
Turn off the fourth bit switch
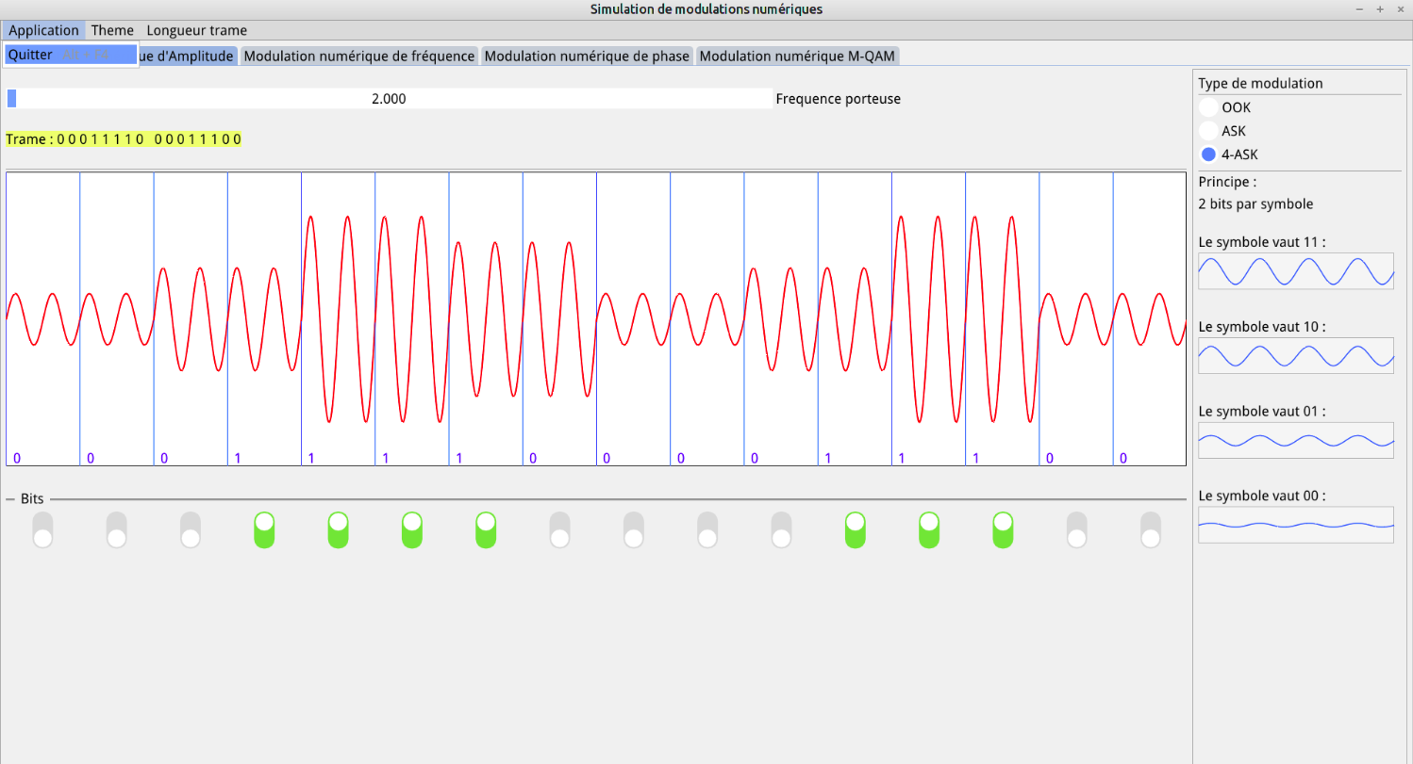point(265,530)
